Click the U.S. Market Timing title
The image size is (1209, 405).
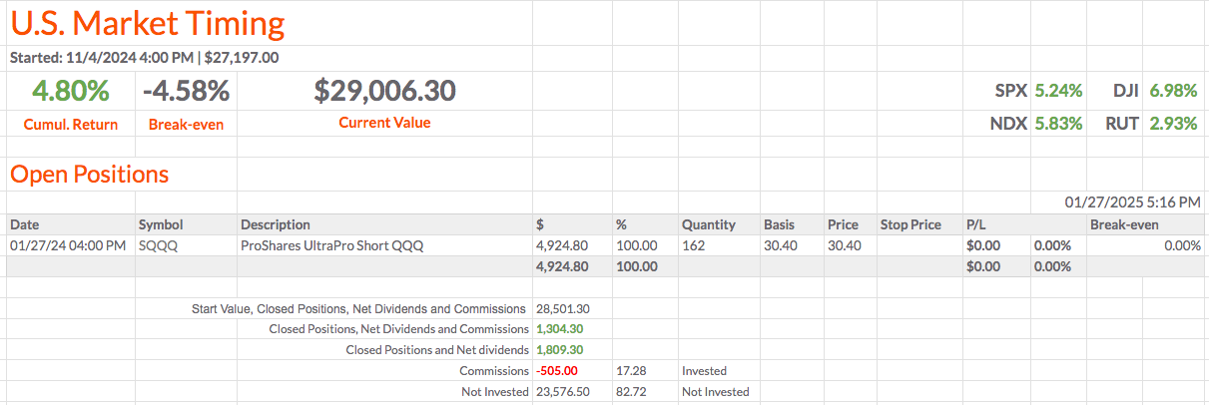click(x=148, y=24)
